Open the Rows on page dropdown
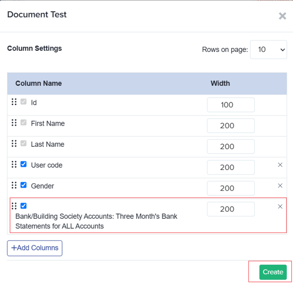 269,50
